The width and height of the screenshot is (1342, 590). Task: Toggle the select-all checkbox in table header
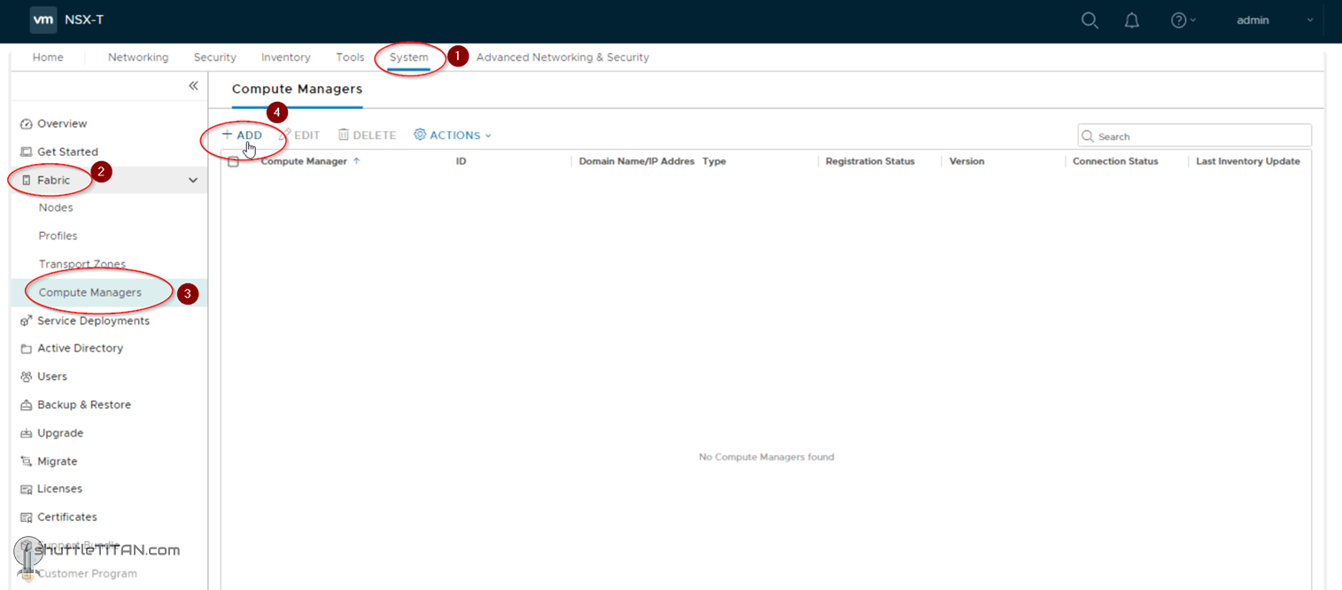point(233,162)
